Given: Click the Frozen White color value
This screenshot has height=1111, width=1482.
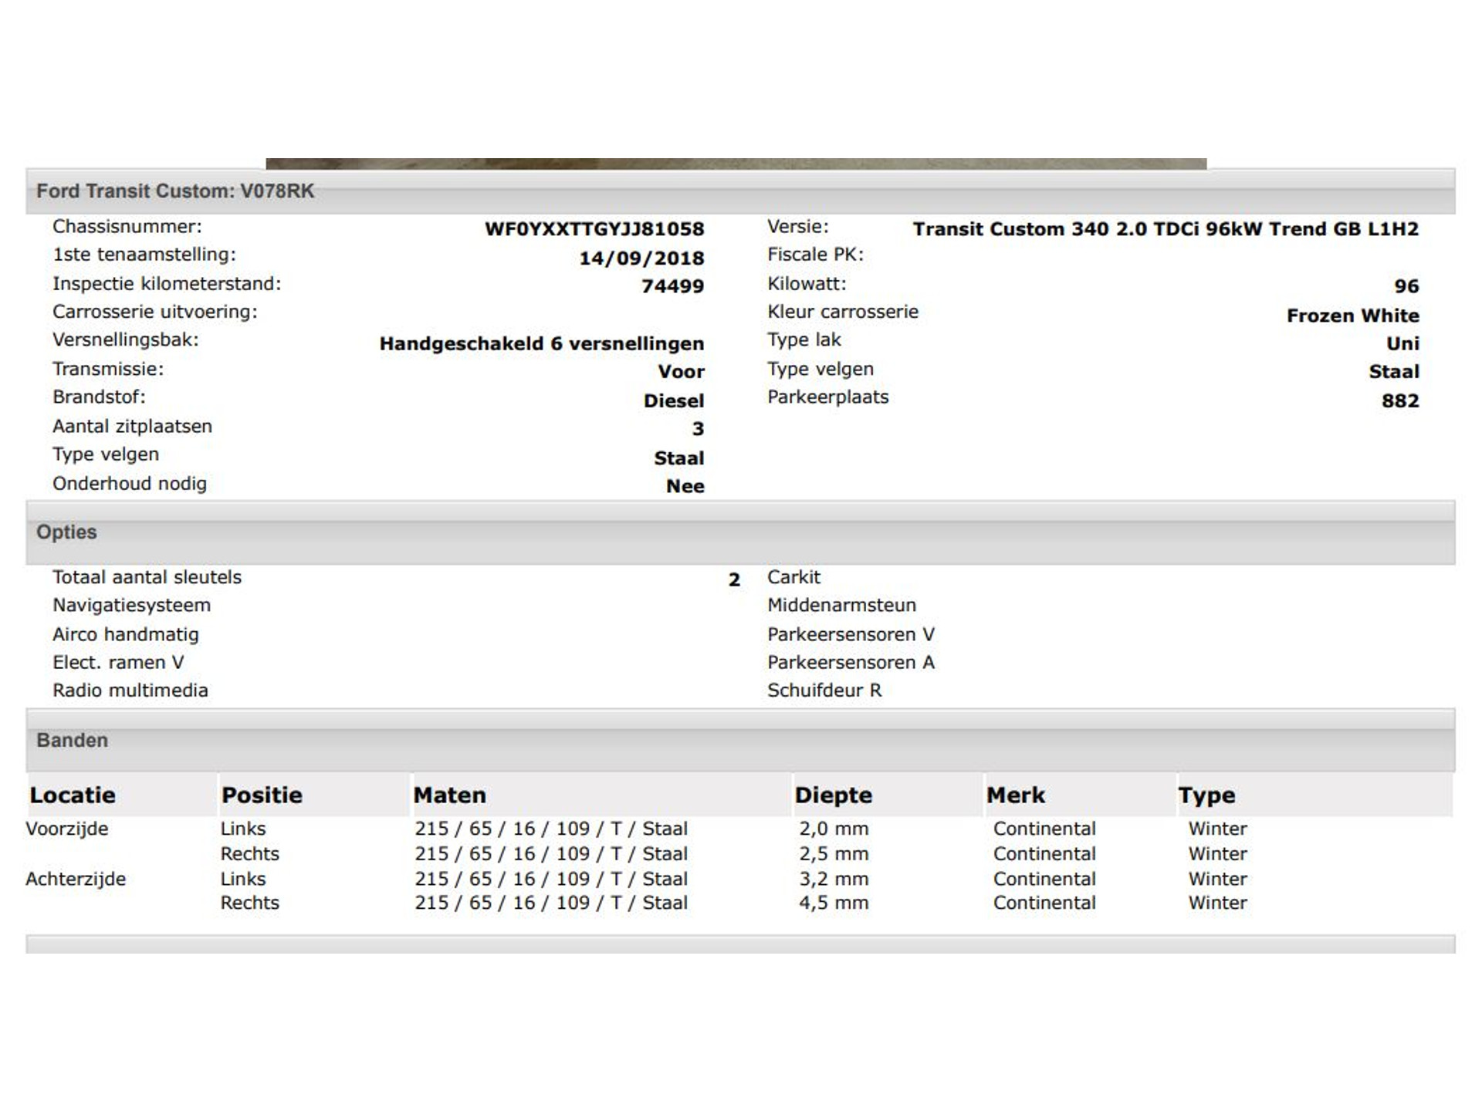Looking at the screenshot, I should [1352, 316].
